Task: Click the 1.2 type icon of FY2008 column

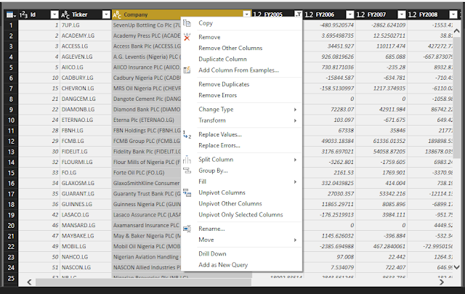Action: coord(412,15)
